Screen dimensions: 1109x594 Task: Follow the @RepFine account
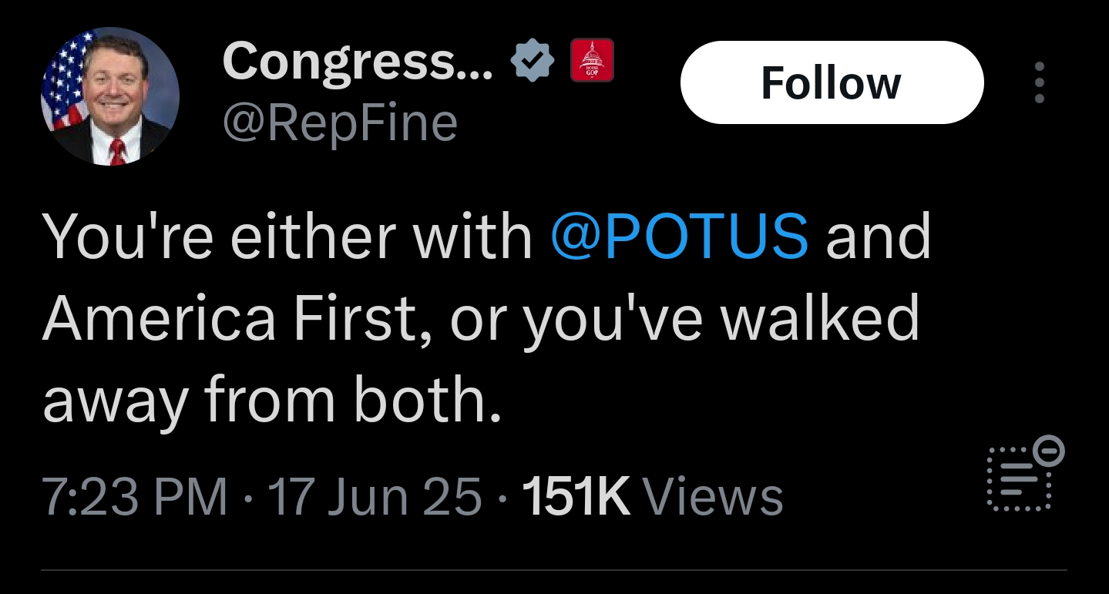tap(832, 82)
